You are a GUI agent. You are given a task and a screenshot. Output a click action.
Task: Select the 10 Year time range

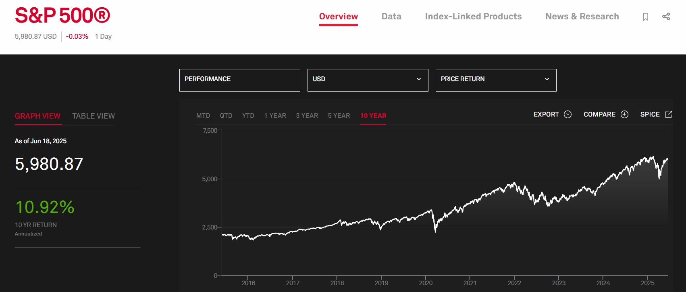pyautogui.click(x=373, y=116)
